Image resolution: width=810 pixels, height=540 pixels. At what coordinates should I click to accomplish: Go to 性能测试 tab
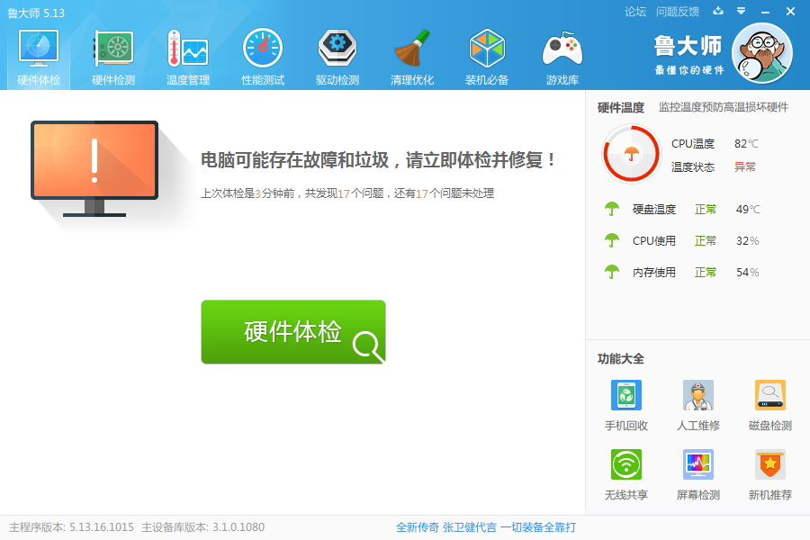(263, 57)
